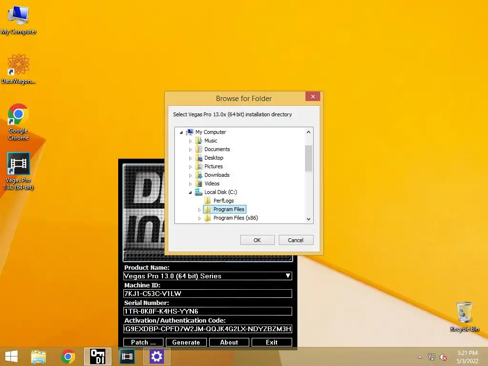Screen dimensions: 488x366
Task: Collapse the My Computer tree node
Action: pyautogui.click(x=181, y=132)
